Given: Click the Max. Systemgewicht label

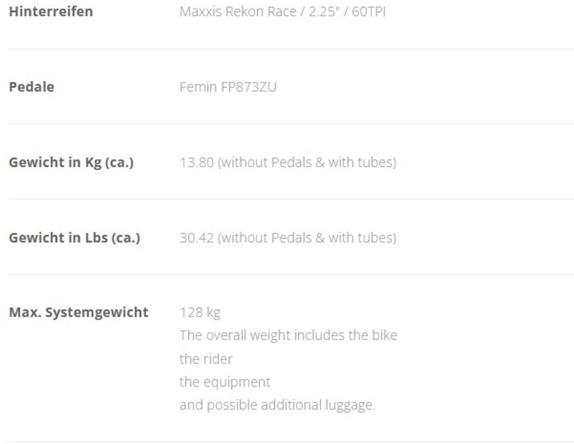Looking at the screenshot, I should pyautogui.click(x=78, y=312).
